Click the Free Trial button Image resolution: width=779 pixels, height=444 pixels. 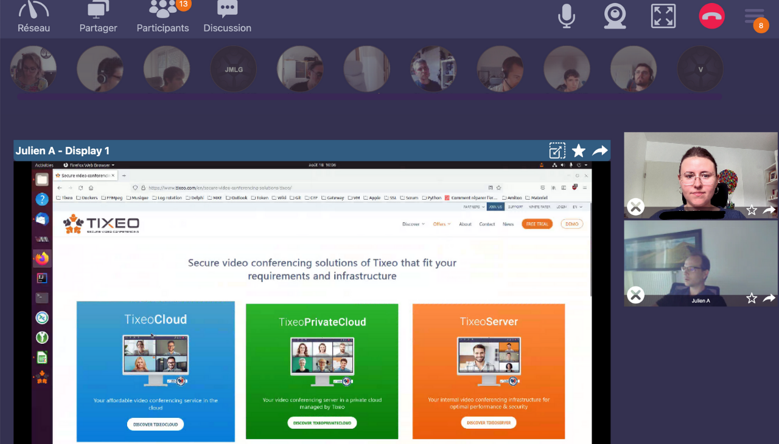click(537, 224)
